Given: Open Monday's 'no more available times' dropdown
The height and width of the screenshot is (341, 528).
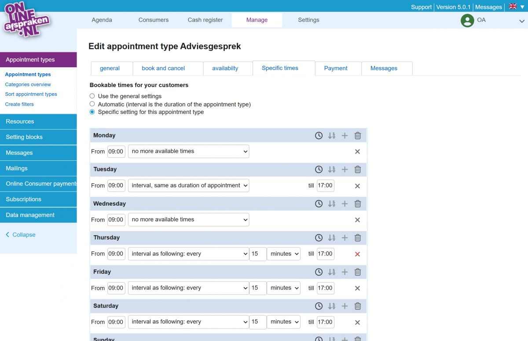Looking at the screenshot, I should (x=188, y=151).
